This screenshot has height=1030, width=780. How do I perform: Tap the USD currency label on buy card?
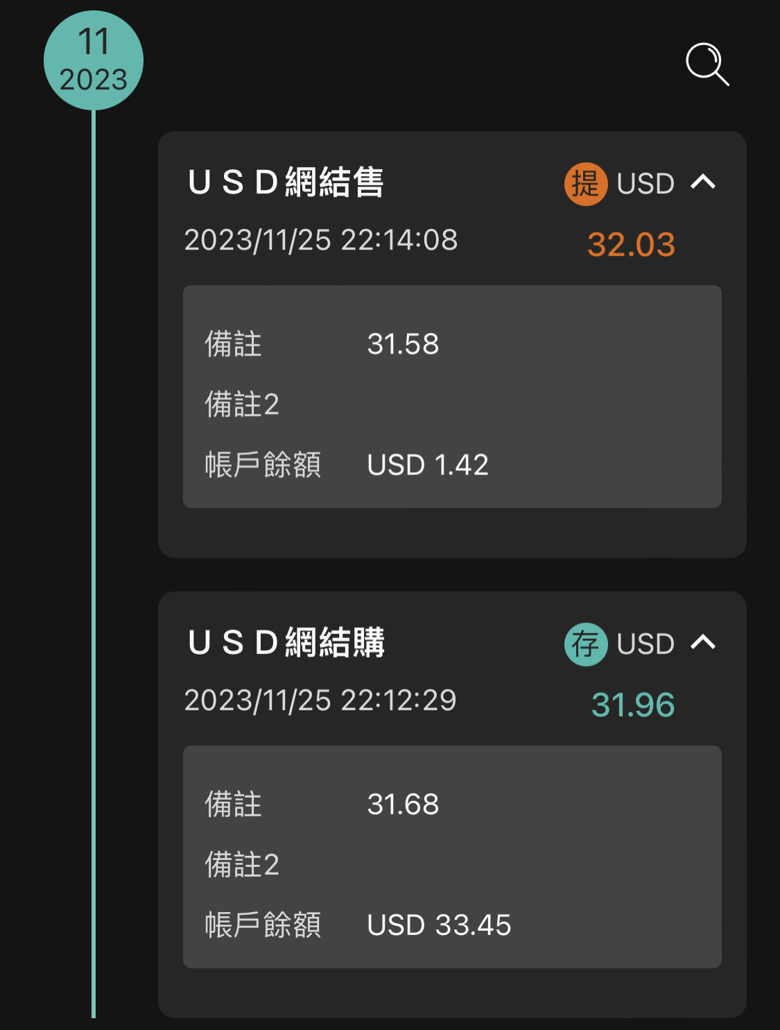645,644
